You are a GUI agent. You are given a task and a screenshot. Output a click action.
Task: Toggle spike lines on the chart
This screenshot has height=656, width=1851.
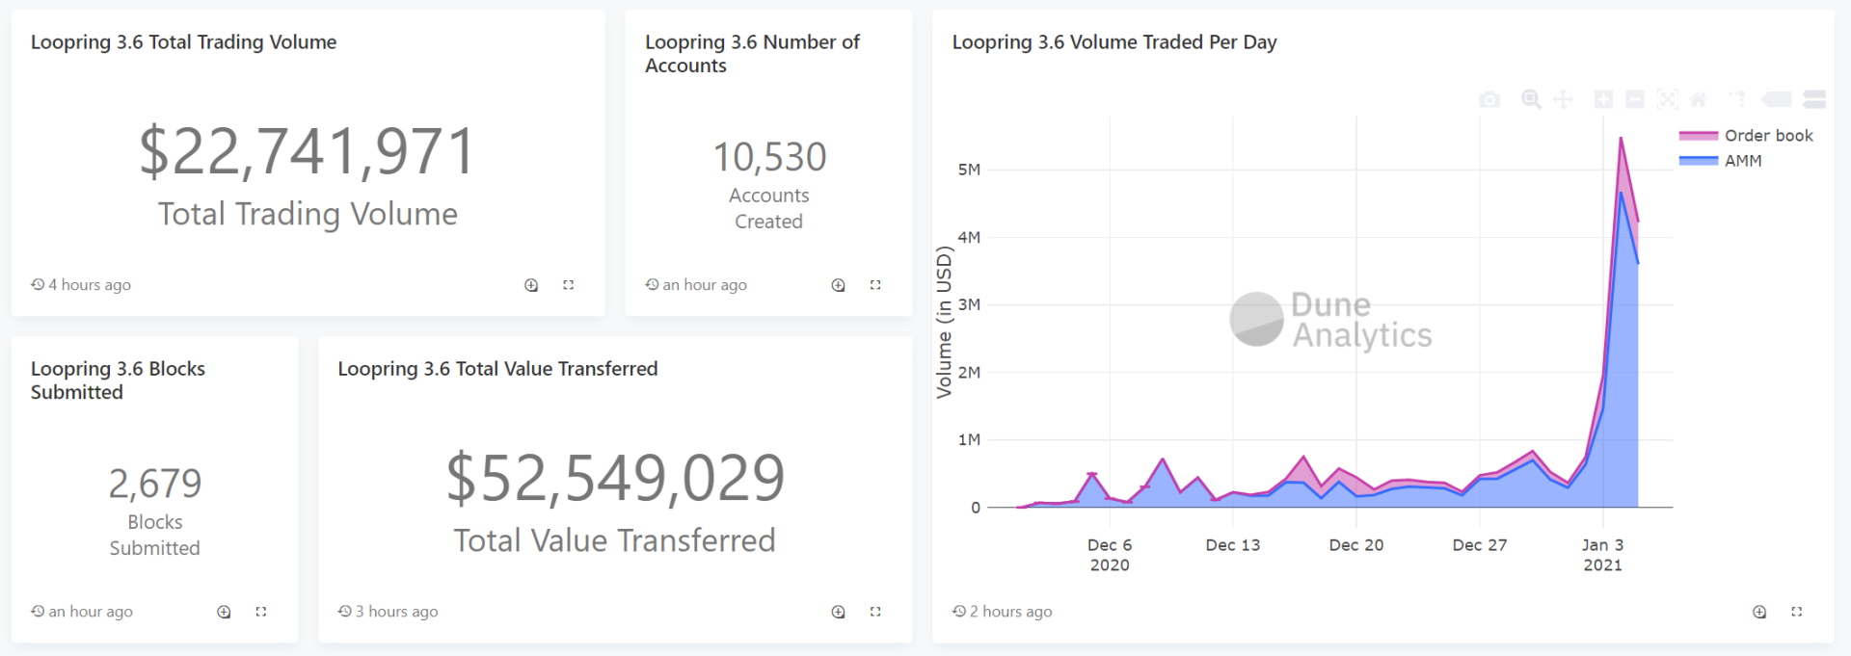(1737, 99)
